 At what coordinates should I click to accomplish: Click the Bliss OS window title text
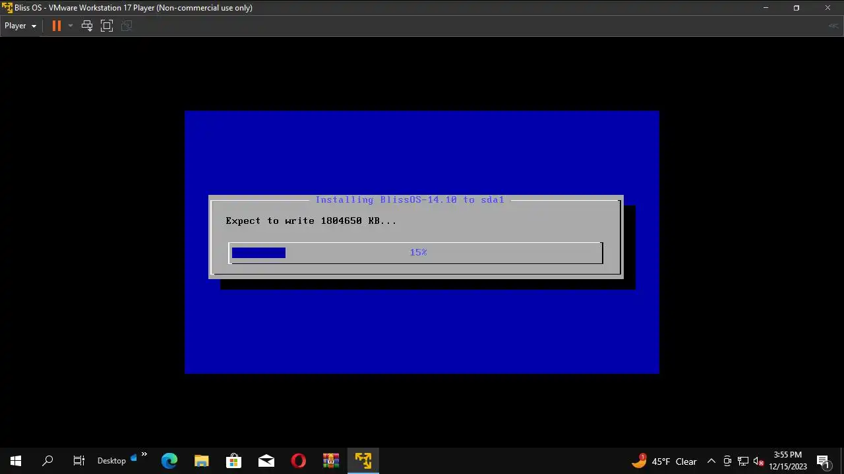point(133,8)
